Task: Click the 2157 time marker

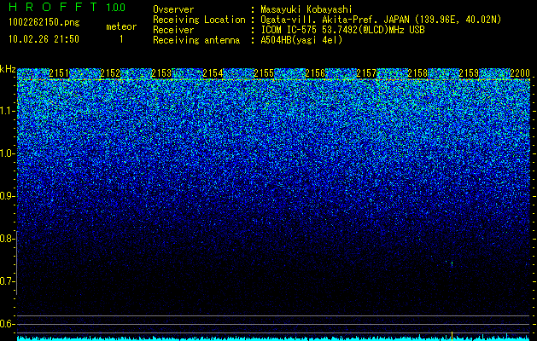Action: (x=366, y=73)
